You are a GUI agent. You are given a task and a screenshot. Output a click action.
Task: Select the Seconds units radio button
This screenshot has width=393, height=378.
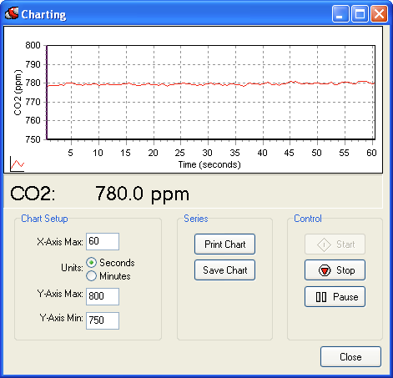tap(91, 263)
